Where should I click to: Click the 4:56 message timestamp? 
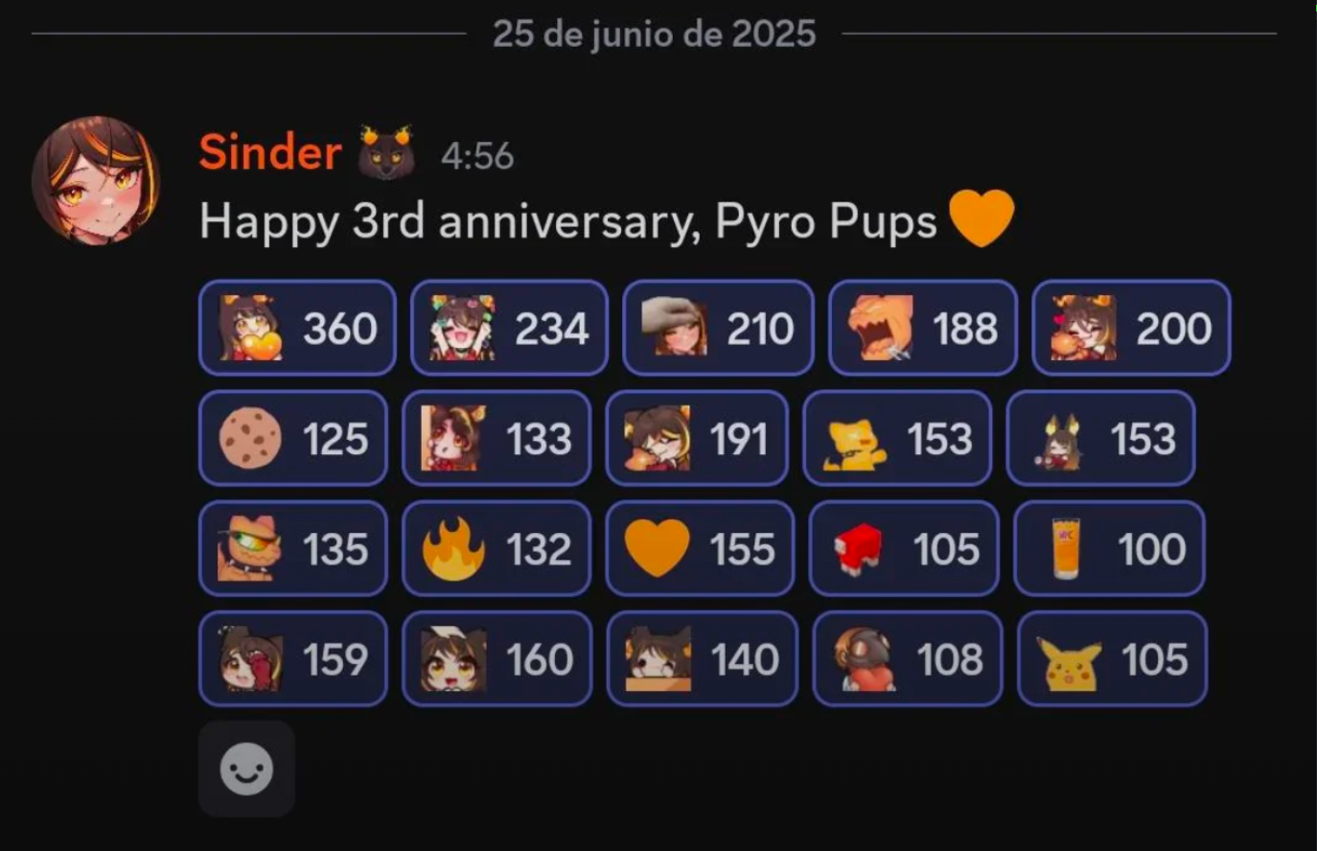pyautogui.click(x=477, y=155)
